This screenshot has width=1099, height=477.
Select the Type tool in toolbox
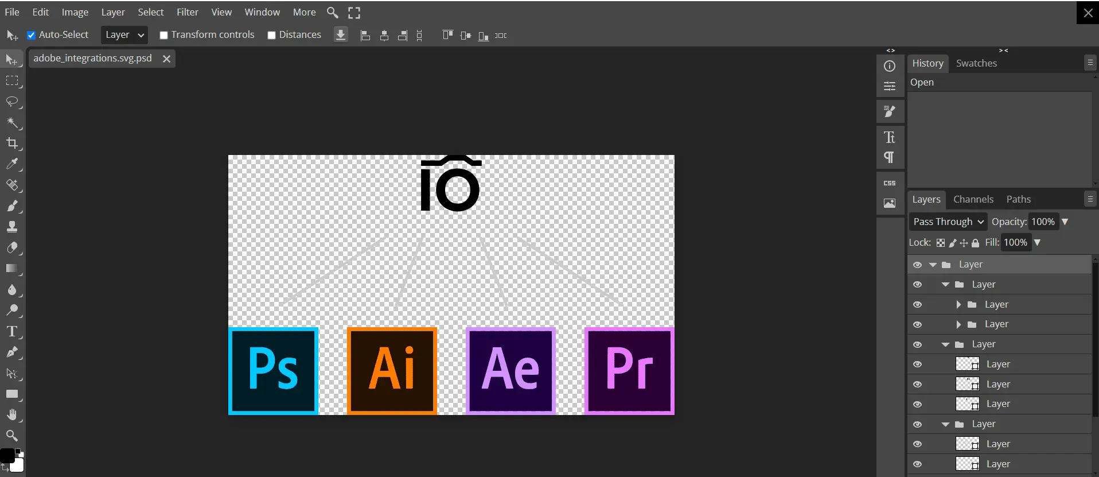[12, 331]
